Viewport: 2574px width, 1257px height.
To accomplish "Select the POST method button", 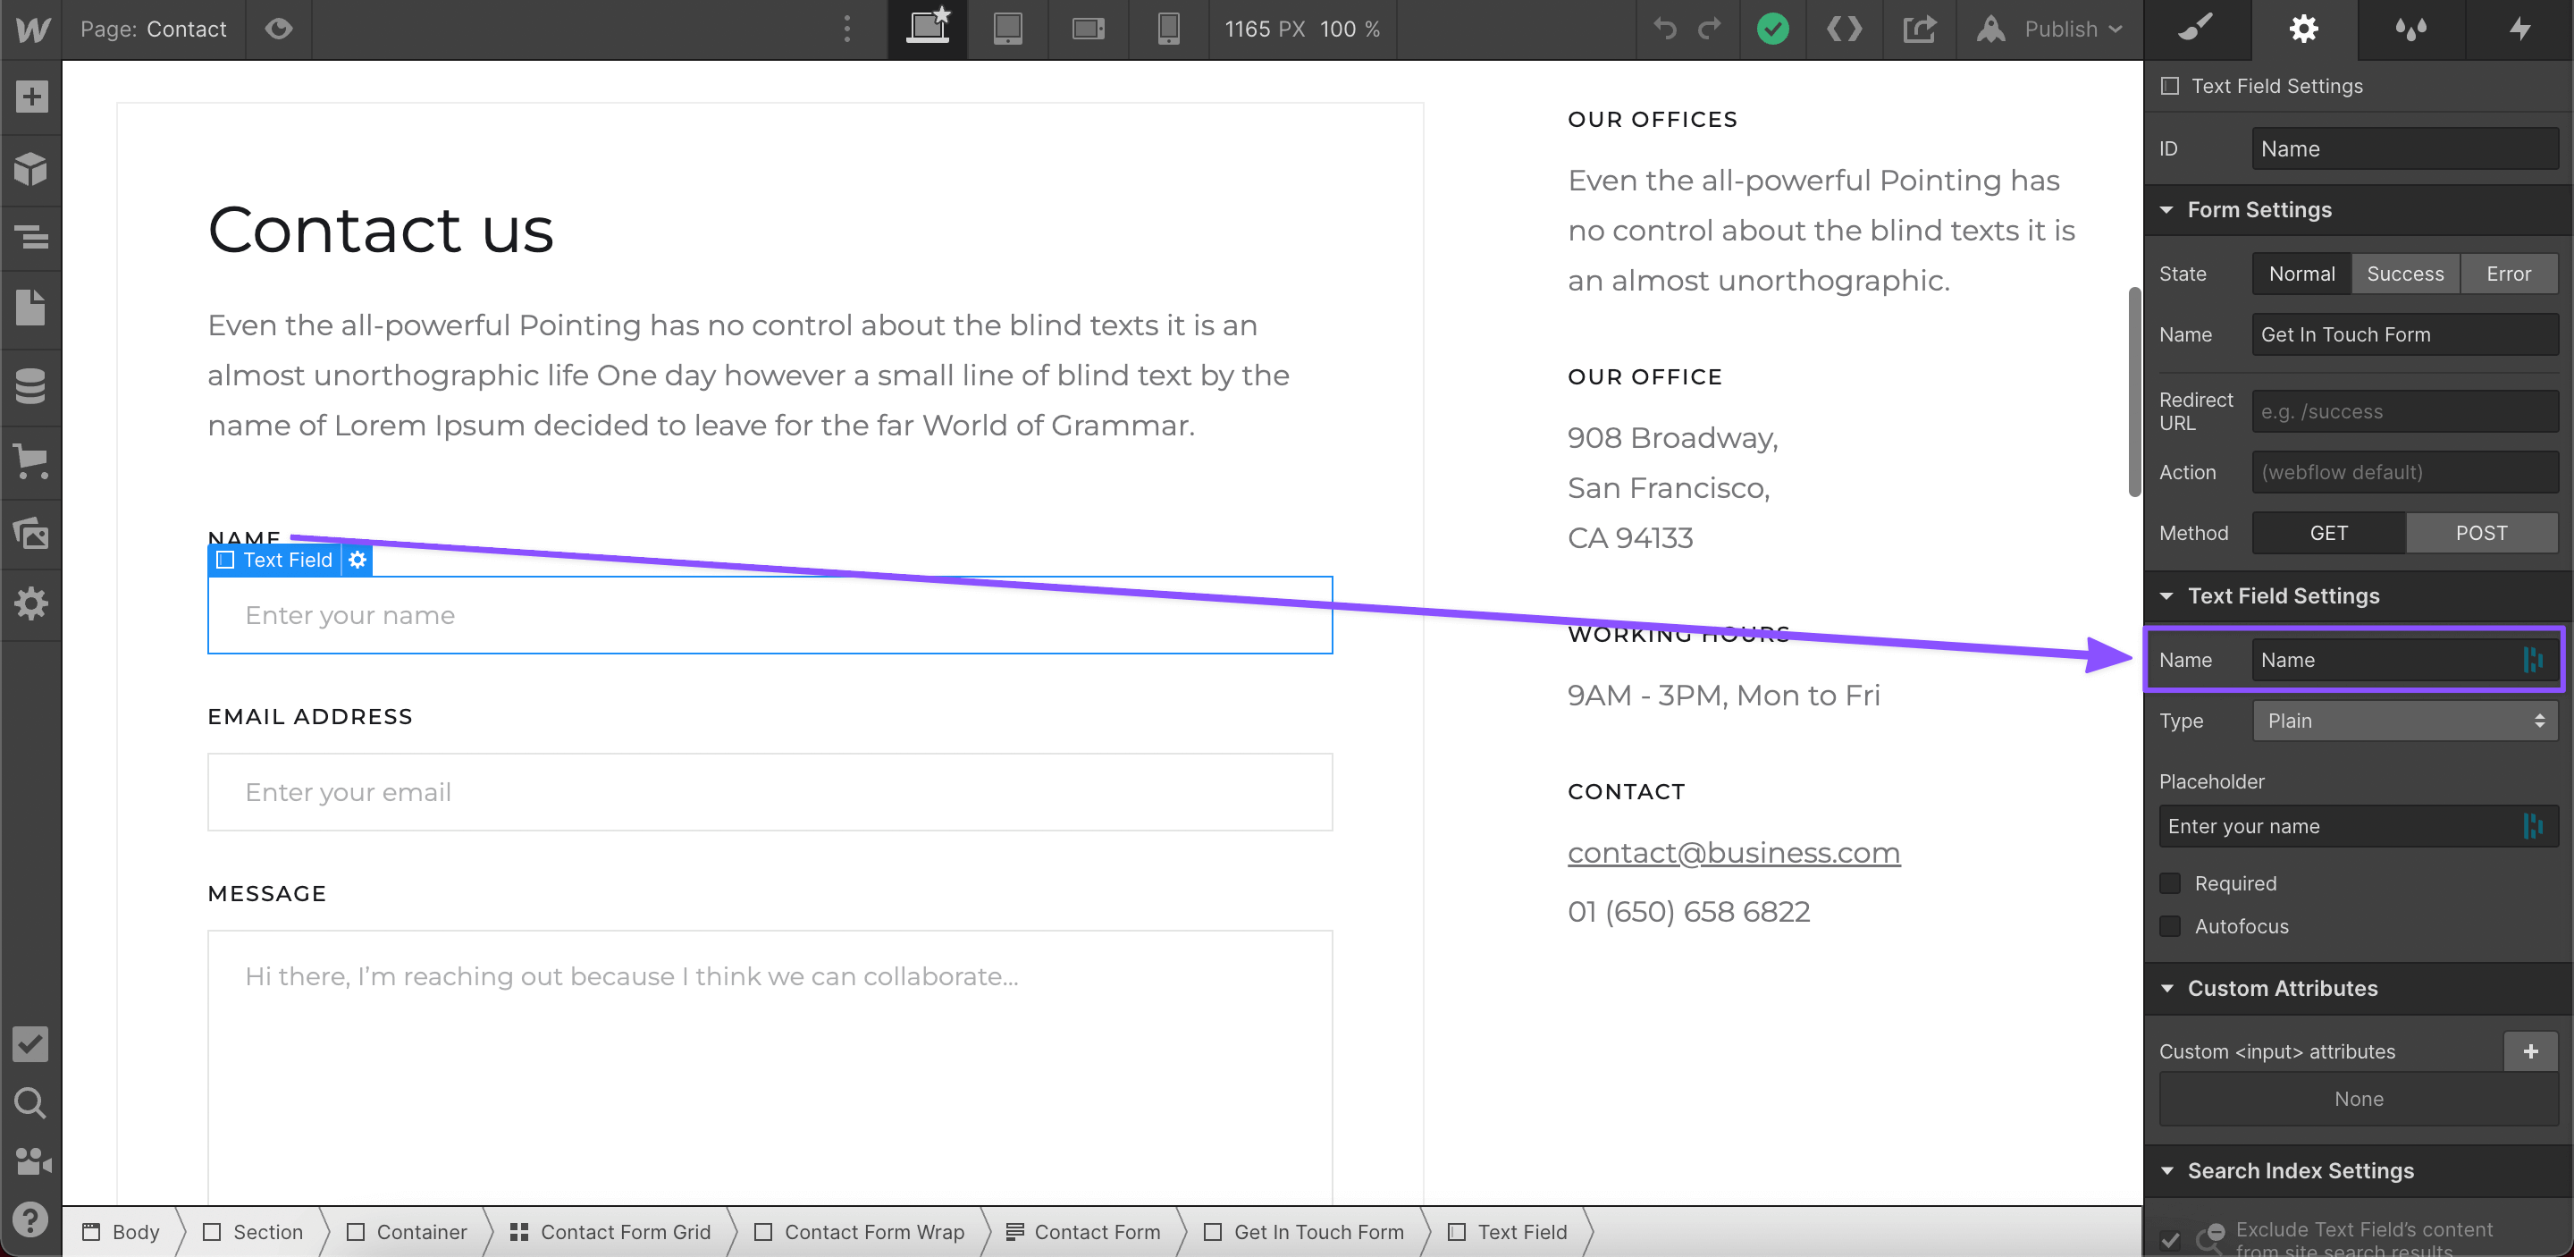I will pos(2482,533).
